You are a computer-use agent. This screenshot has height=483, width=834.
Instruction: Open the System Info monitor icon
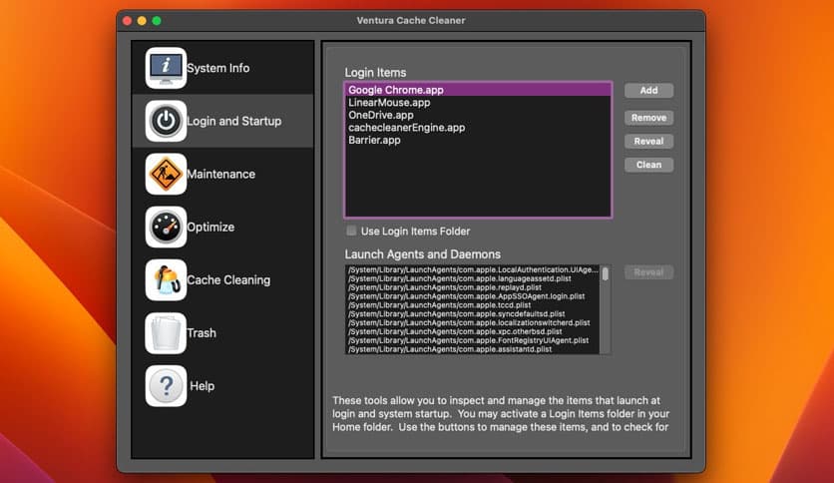(166, 68)
